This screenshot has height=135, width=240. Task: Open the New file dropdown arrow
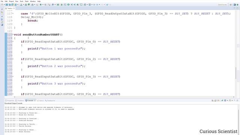tap(4, 4)
